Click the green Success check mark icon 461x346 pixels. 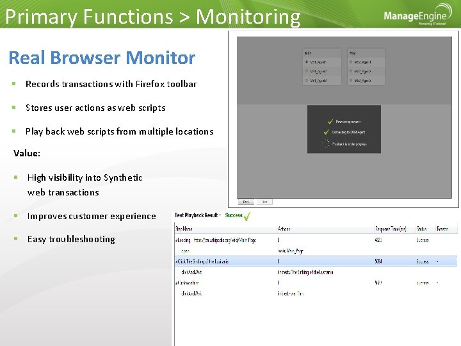(247, 216)
